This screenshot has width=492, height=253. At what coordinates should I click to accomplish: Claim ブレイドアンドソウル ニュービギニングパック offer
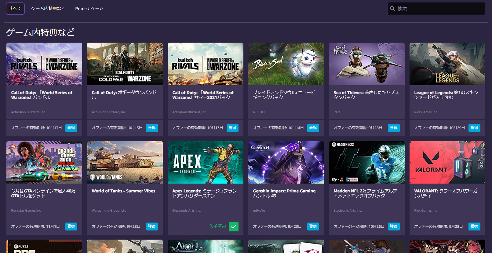point(313,128)
